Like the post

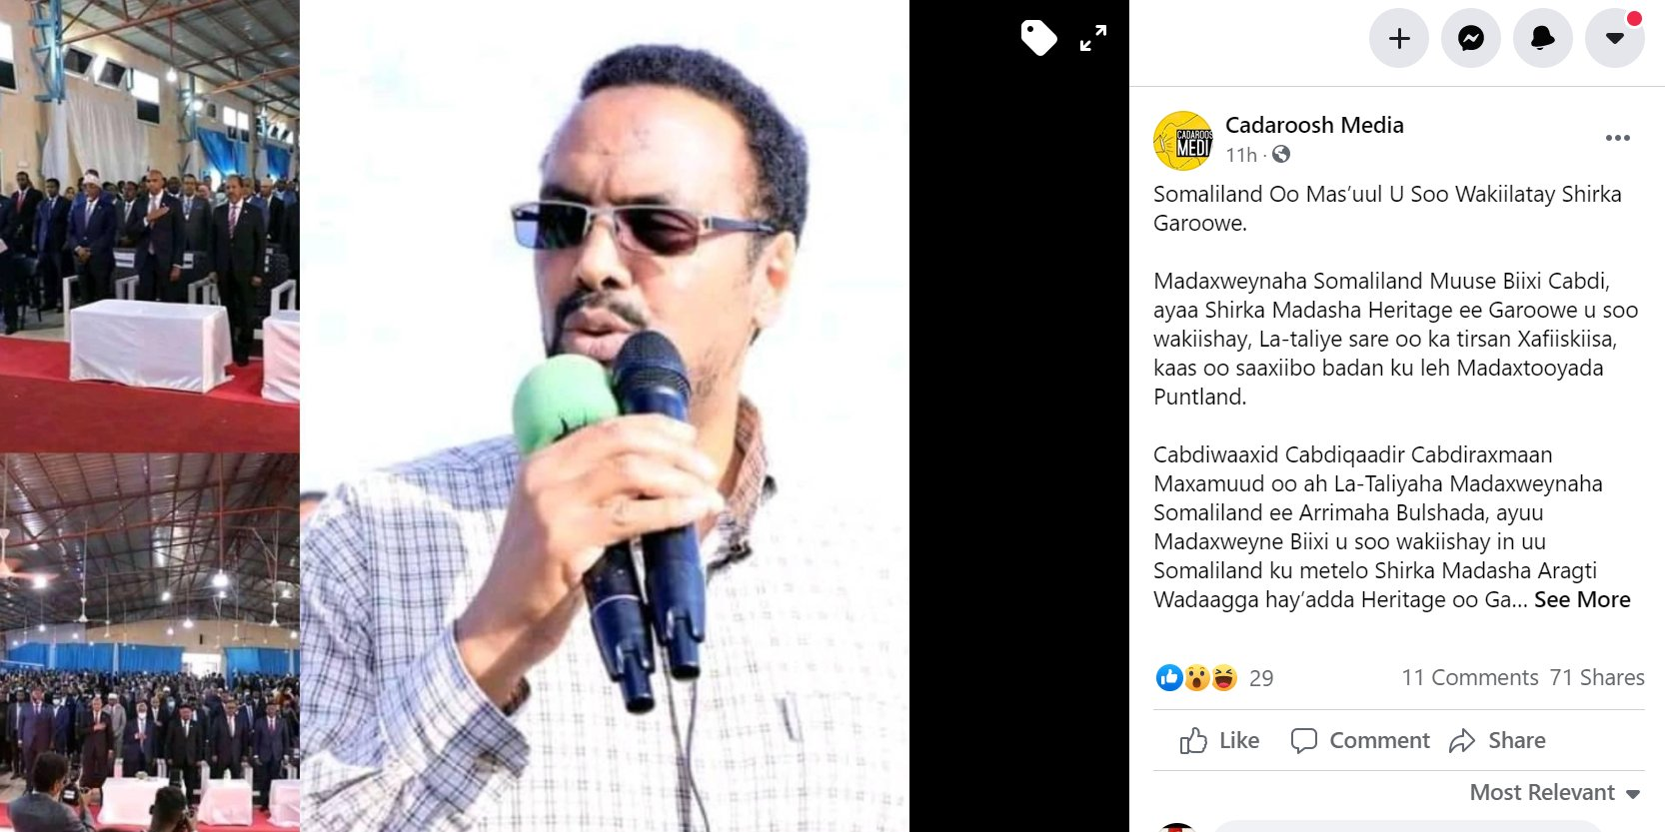(1219, 740)
